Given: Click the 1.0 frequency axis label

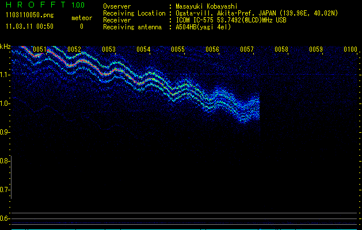Looking at the screenshot, I should click(x=5, y=103).
